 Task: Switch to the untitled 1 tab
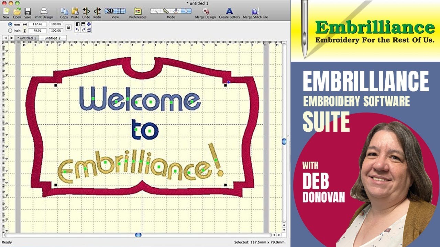click(x=27, y=38)
